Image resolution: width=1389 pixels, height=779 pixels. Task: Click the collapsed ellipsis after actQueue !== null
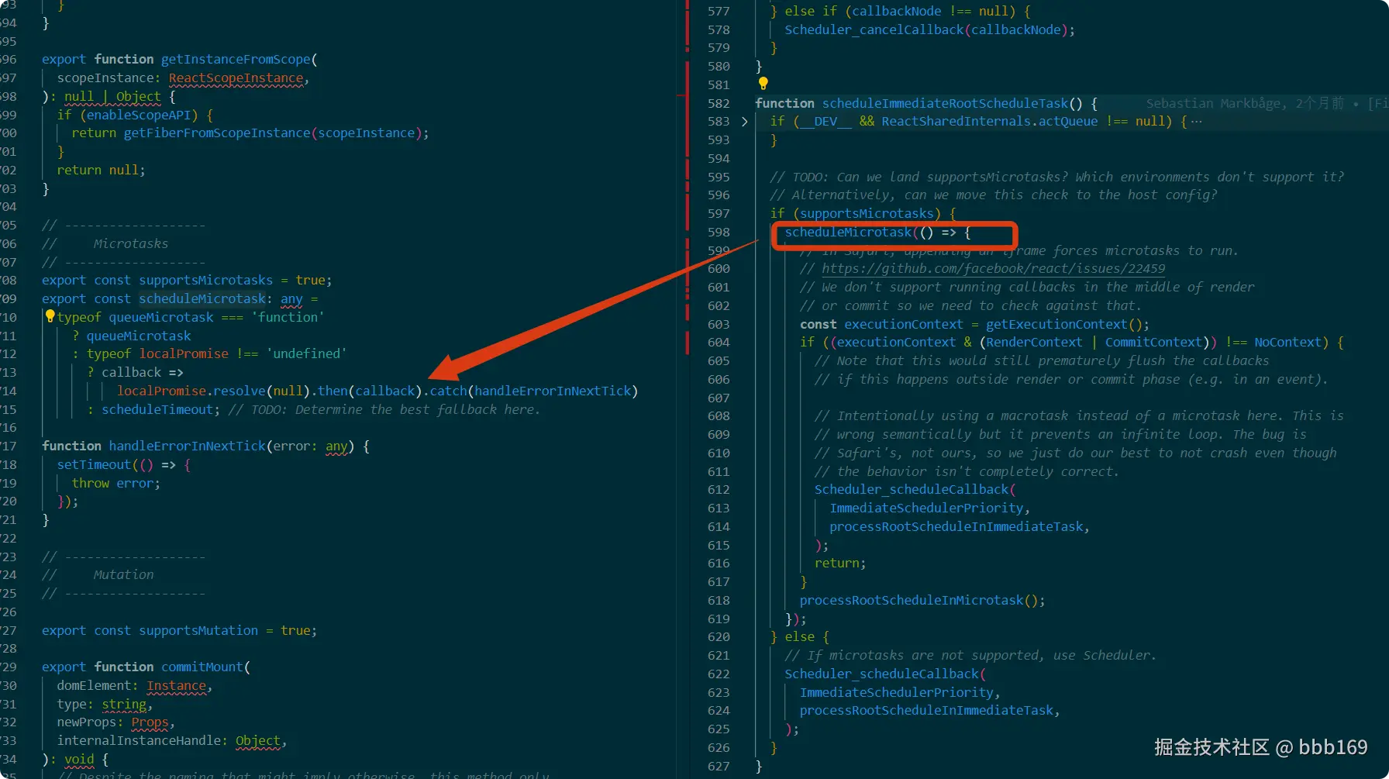pyautogui.click(x=1196, y=122)
